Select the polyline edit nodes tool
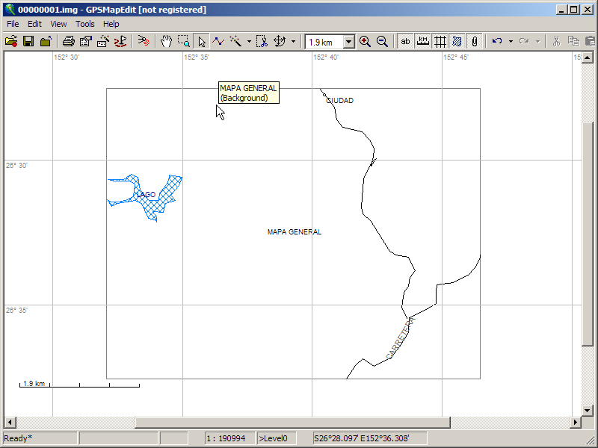Screen dimensions: 598x448 218,41
